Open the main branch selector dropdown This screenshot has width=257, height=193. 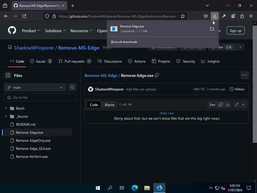click(x=35, y=87)
